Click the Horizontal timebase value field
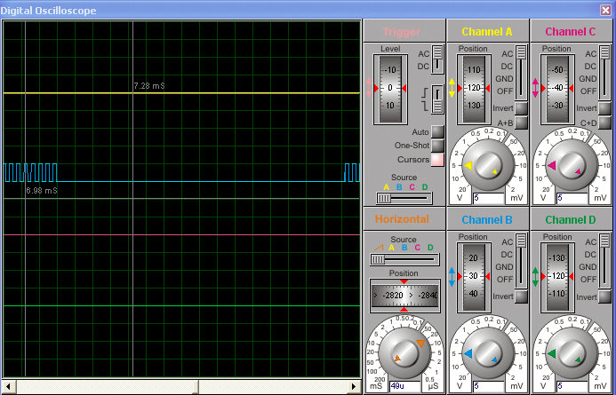This screenshot has height=395, width=616. pos(404,386)
